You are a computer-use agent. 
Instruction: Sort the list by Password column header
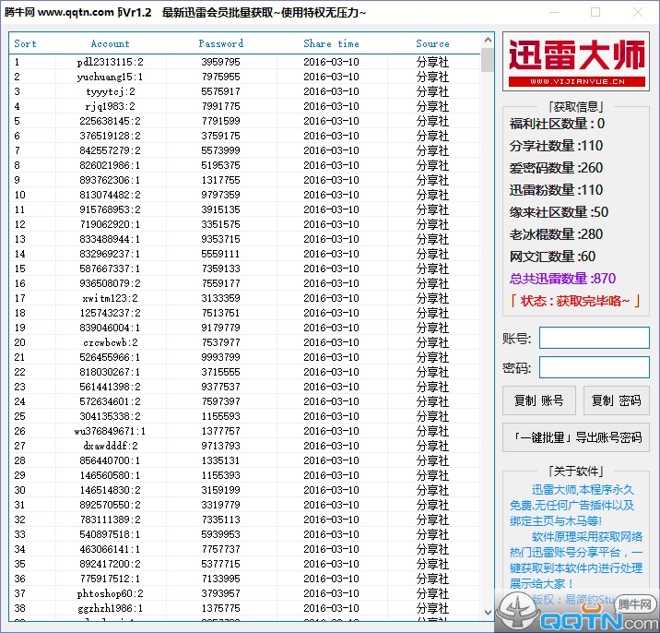[221, 43]
